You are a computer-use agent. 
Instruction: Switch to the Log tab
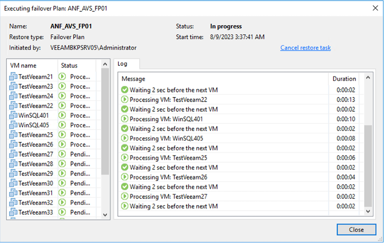point(122,64)
